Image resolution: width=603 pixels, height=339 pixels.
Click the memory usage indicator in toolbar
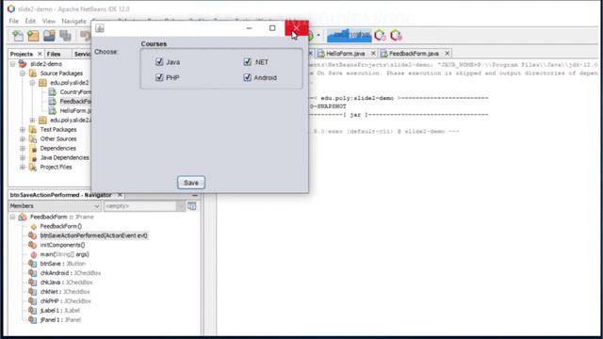[x=350, y=36]
